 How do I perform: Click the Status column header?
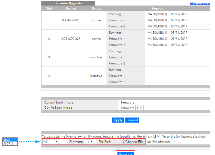coord(96,8)
